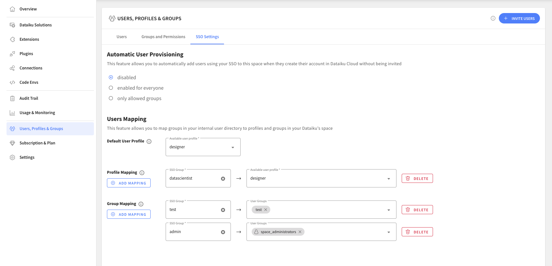
Task: Click the Subscription & Plan diamond icon
Action: point(12,143)
